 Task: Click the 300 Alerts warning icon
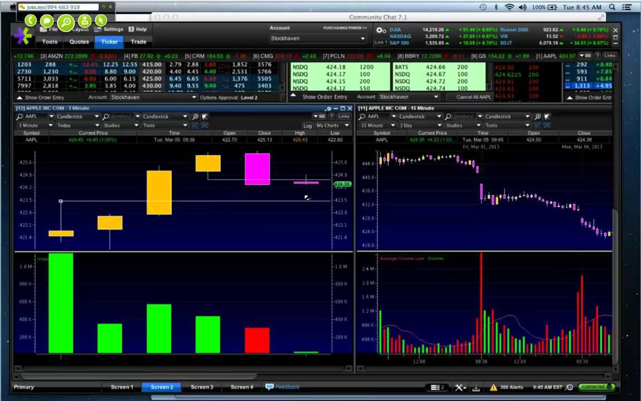(493, 388)
